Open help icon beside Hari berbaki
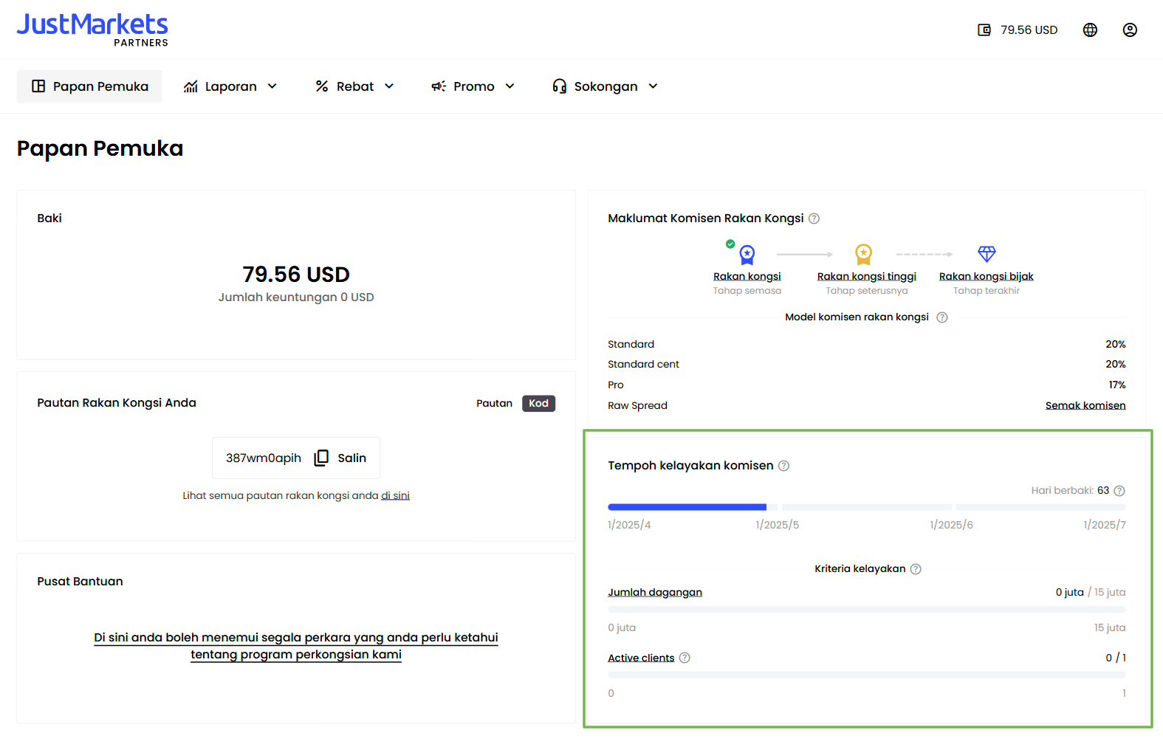Image resolution: width=1163 pixels, height=747 pixels. pos(1119,491)
